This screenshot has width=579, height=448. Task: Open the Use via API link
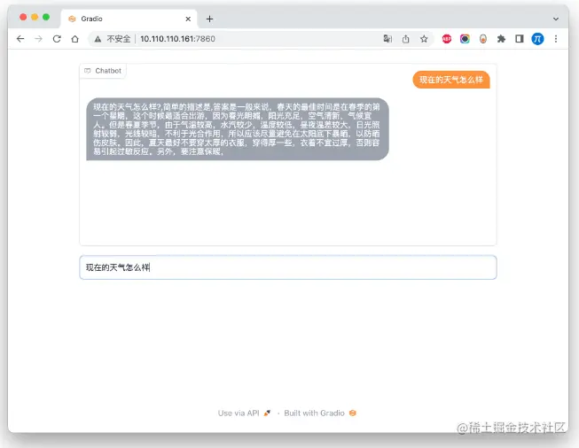tap(244, 413)
